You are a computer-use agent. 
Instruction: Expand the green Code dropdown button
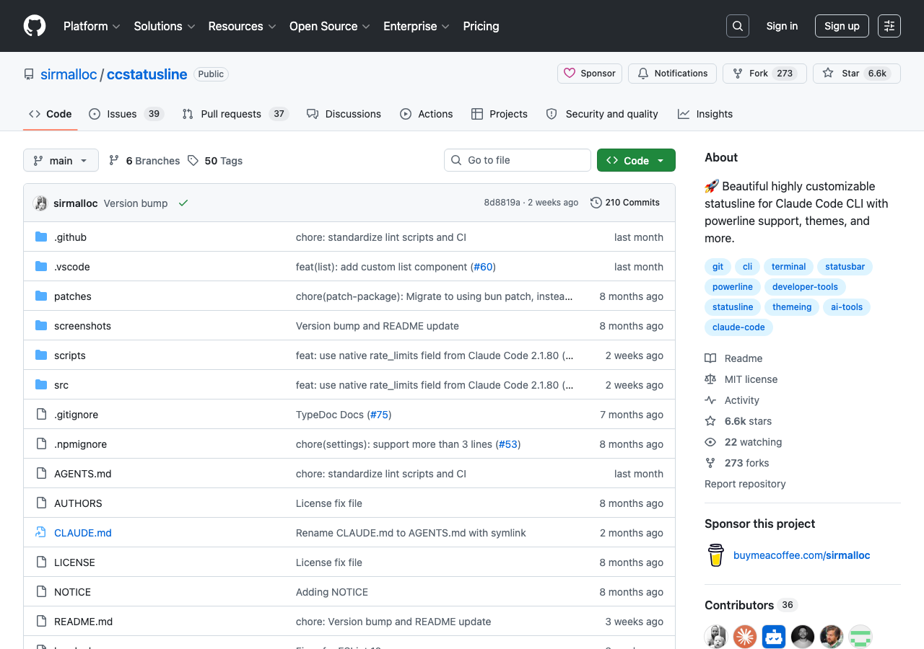[636, 160]
